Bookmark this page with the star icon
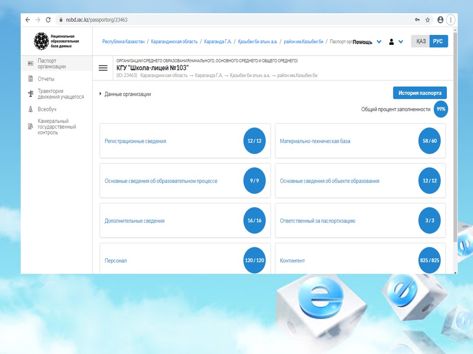Screen dimensions: 473x354 [428, 20]
